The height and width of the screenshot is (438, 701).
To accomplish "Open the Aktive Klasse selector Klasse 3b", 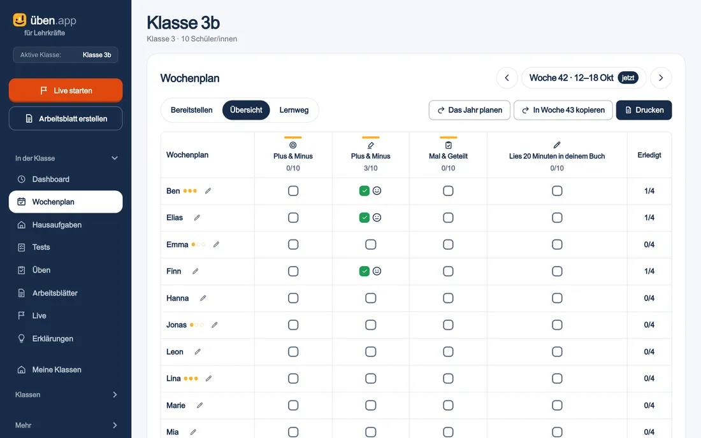I will [66, 55].
